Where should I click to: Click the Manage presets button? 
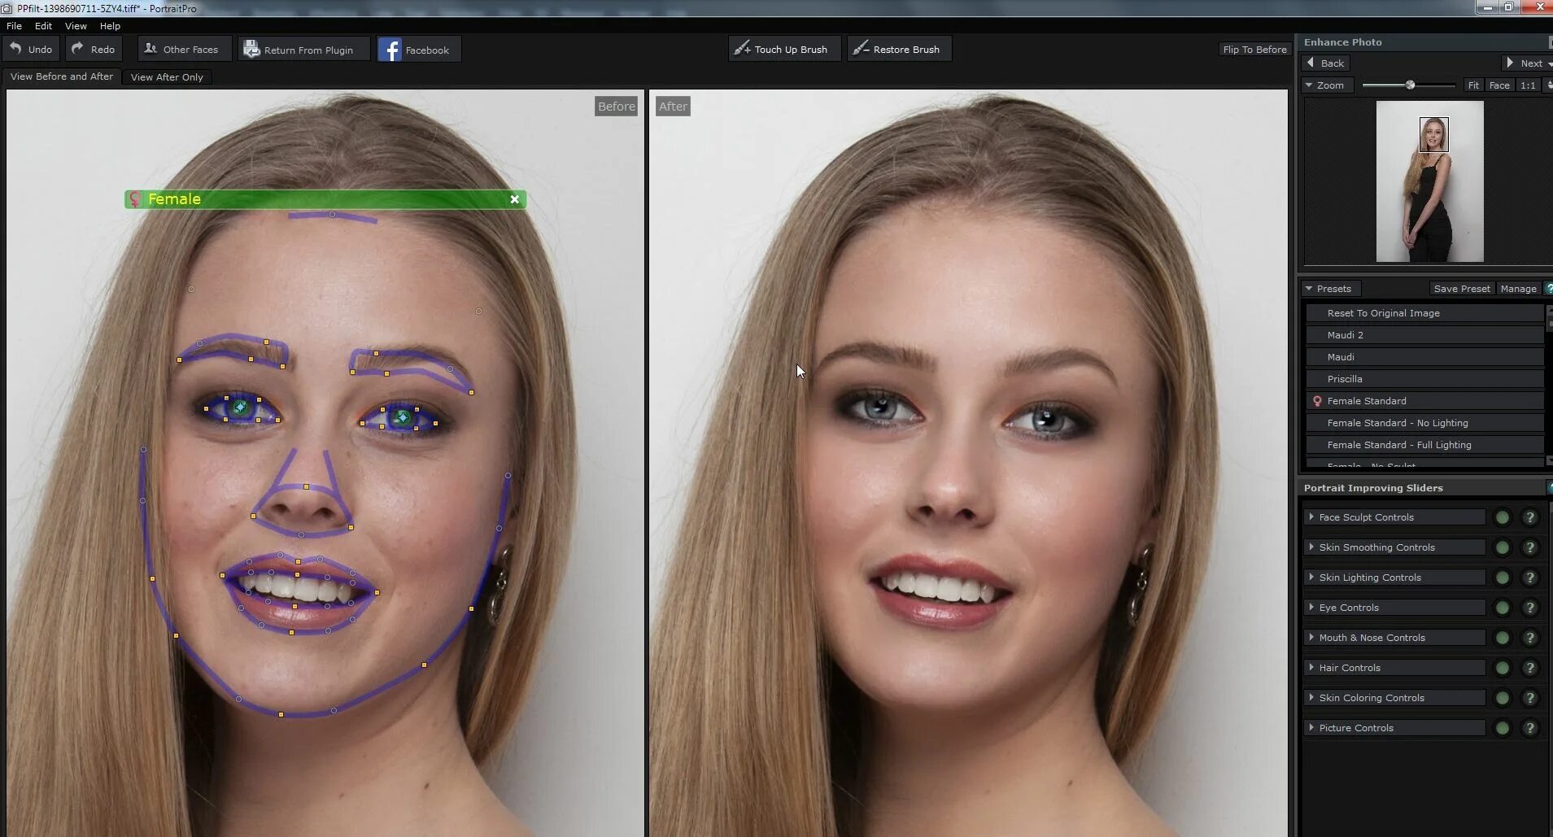pyautogui.click(x=1518, y=289)
